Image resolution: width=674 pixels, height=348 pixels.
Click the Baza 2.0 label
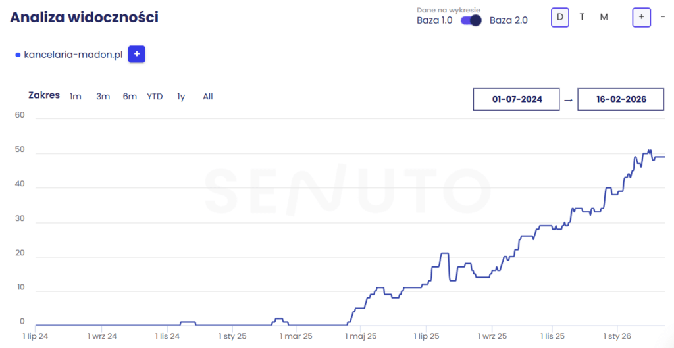(x=509, y=20)
